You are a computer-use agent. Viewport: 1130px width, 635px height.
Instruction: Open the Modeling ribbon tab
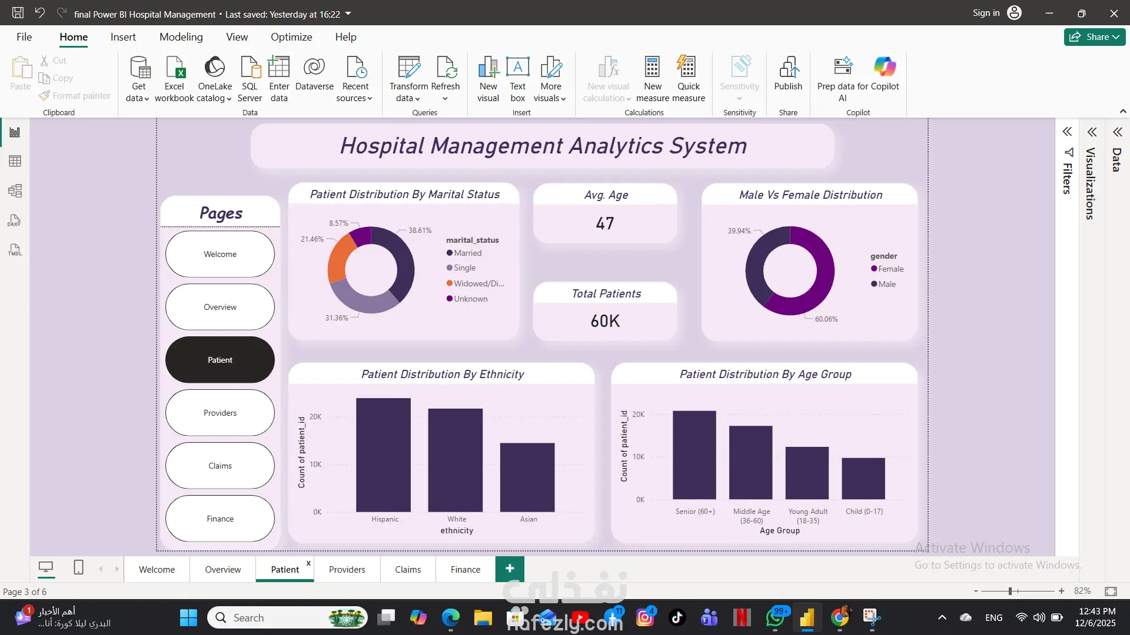(181, 36)
